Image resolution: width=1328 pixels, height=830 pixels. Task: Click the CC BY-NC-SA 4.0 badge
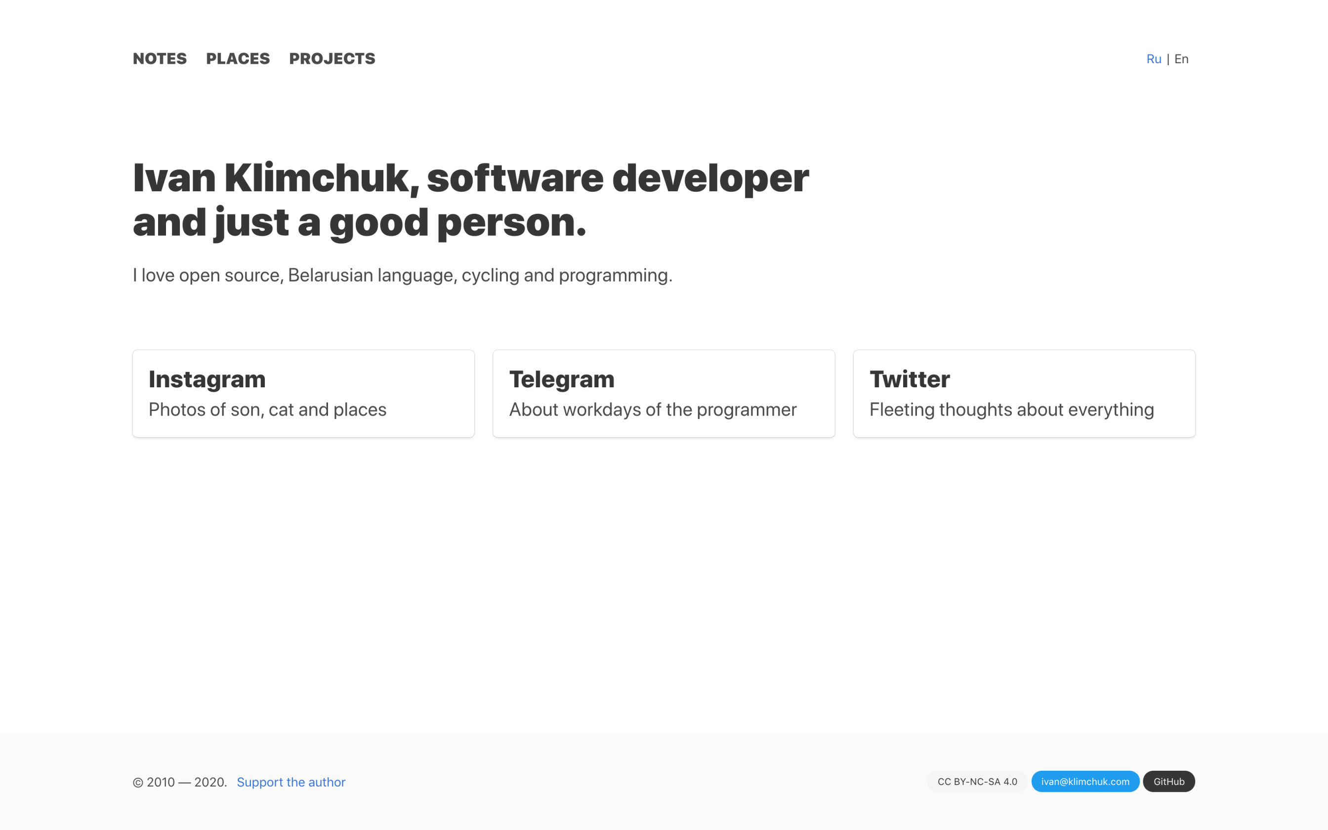[977, 781]
